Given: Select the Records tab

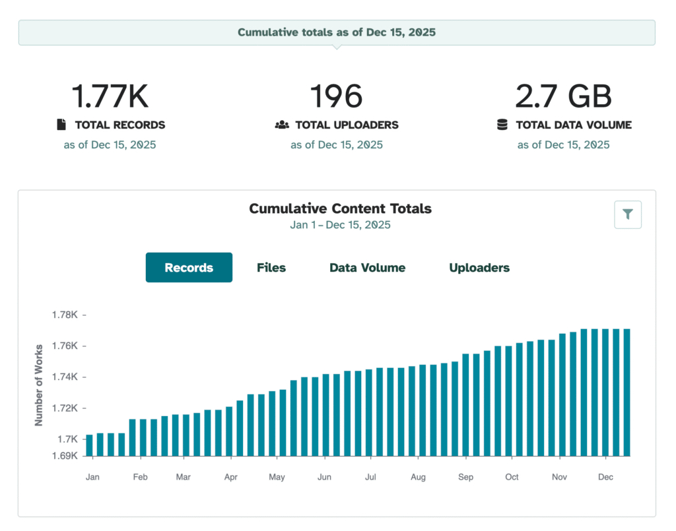Looking at the screenshot, I should point(189,267).
